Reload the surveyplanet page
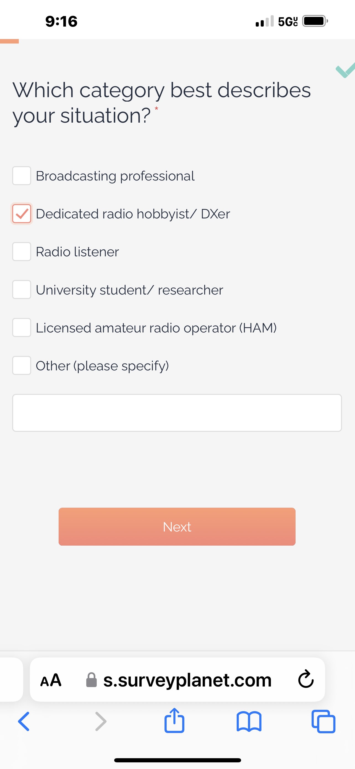 [x=306, y=679]
